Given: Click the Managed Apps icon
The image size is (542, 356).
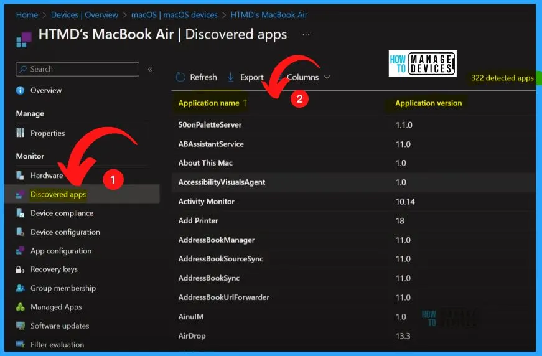Looking at the screenshot, I should (21, 307).
